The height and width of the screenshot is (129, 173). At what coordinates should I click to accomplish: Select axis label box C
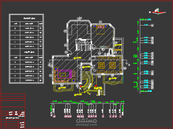(x=152, y=40)
